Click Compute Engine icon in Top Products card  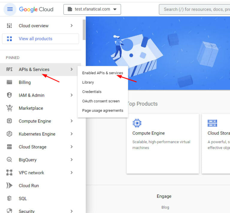click(137, 123)
